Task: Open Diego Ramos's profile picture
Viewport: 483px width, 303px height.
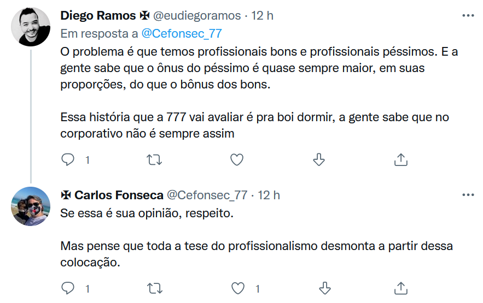Action: click(31, 27)
